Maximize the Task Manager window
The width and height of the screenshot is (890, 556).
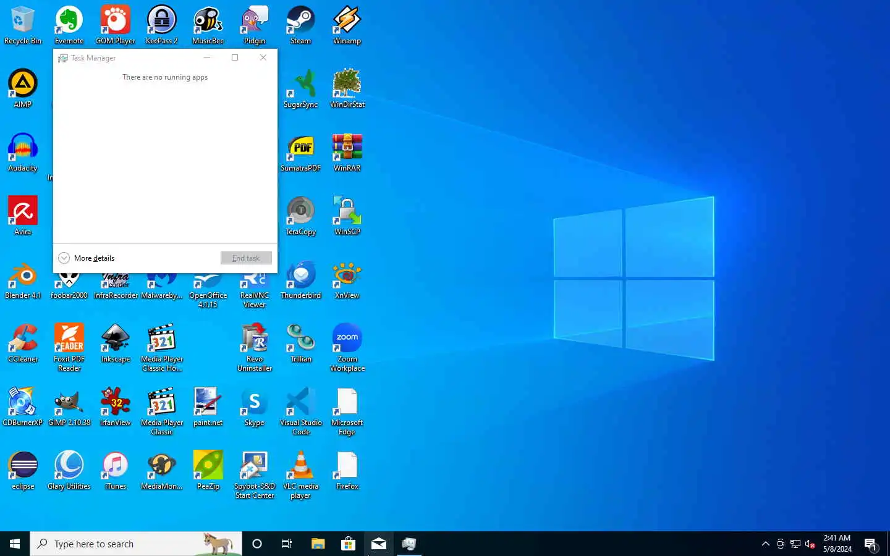(x=235, y=57)
